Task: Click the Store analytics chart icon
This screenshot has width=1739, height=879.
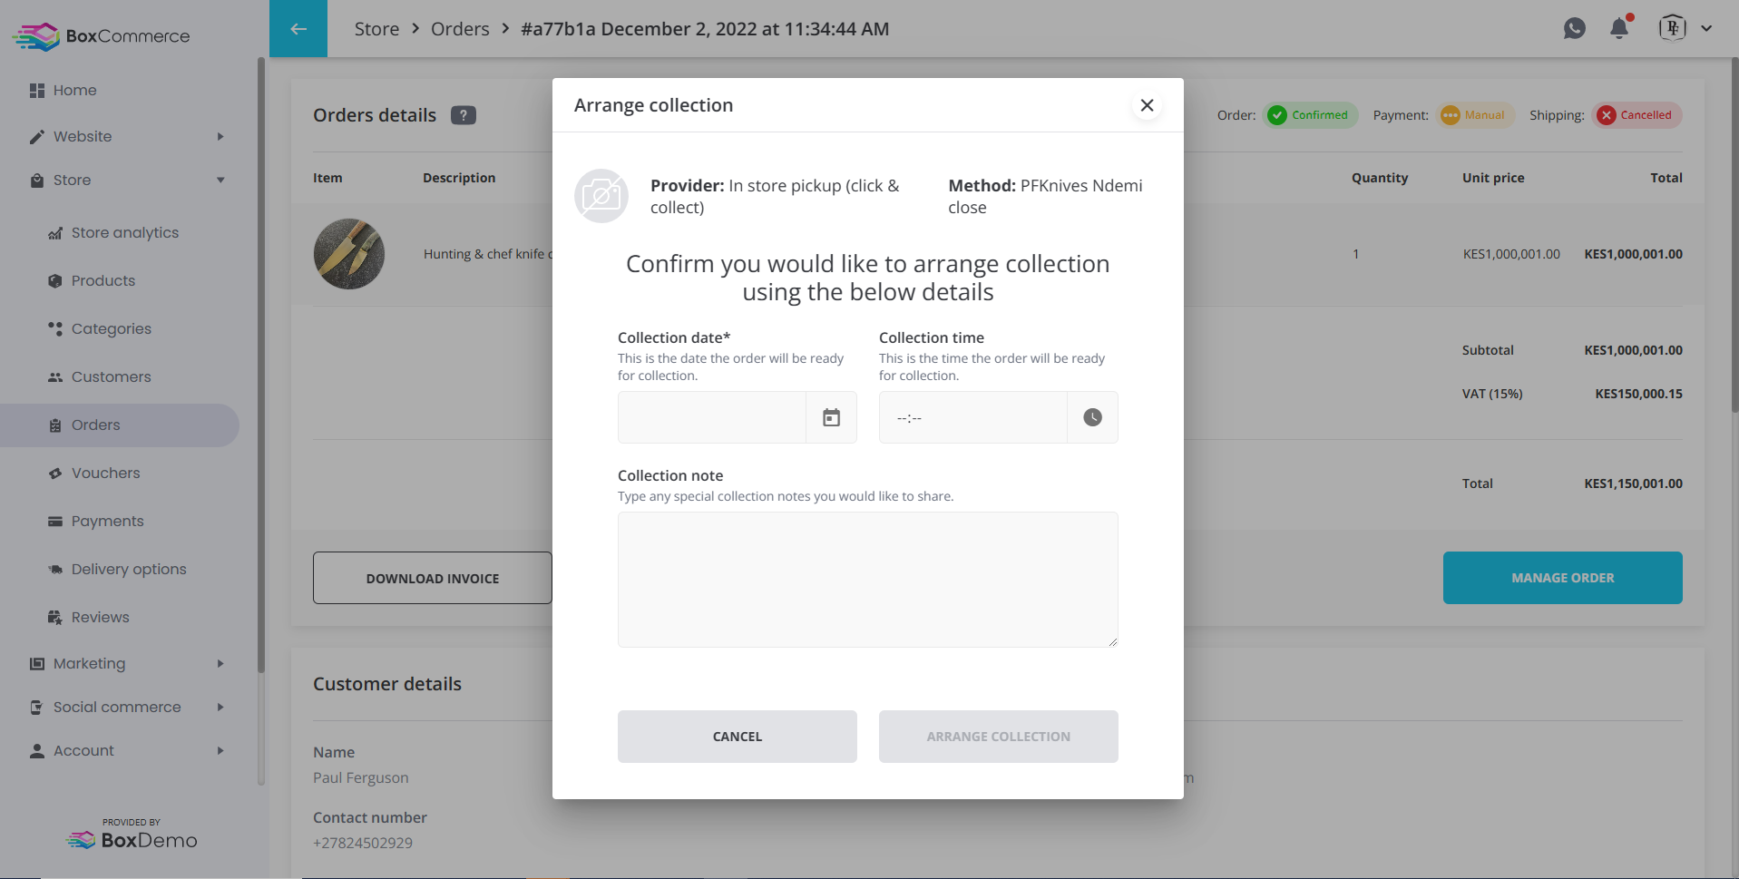Action: coord(55,233)
